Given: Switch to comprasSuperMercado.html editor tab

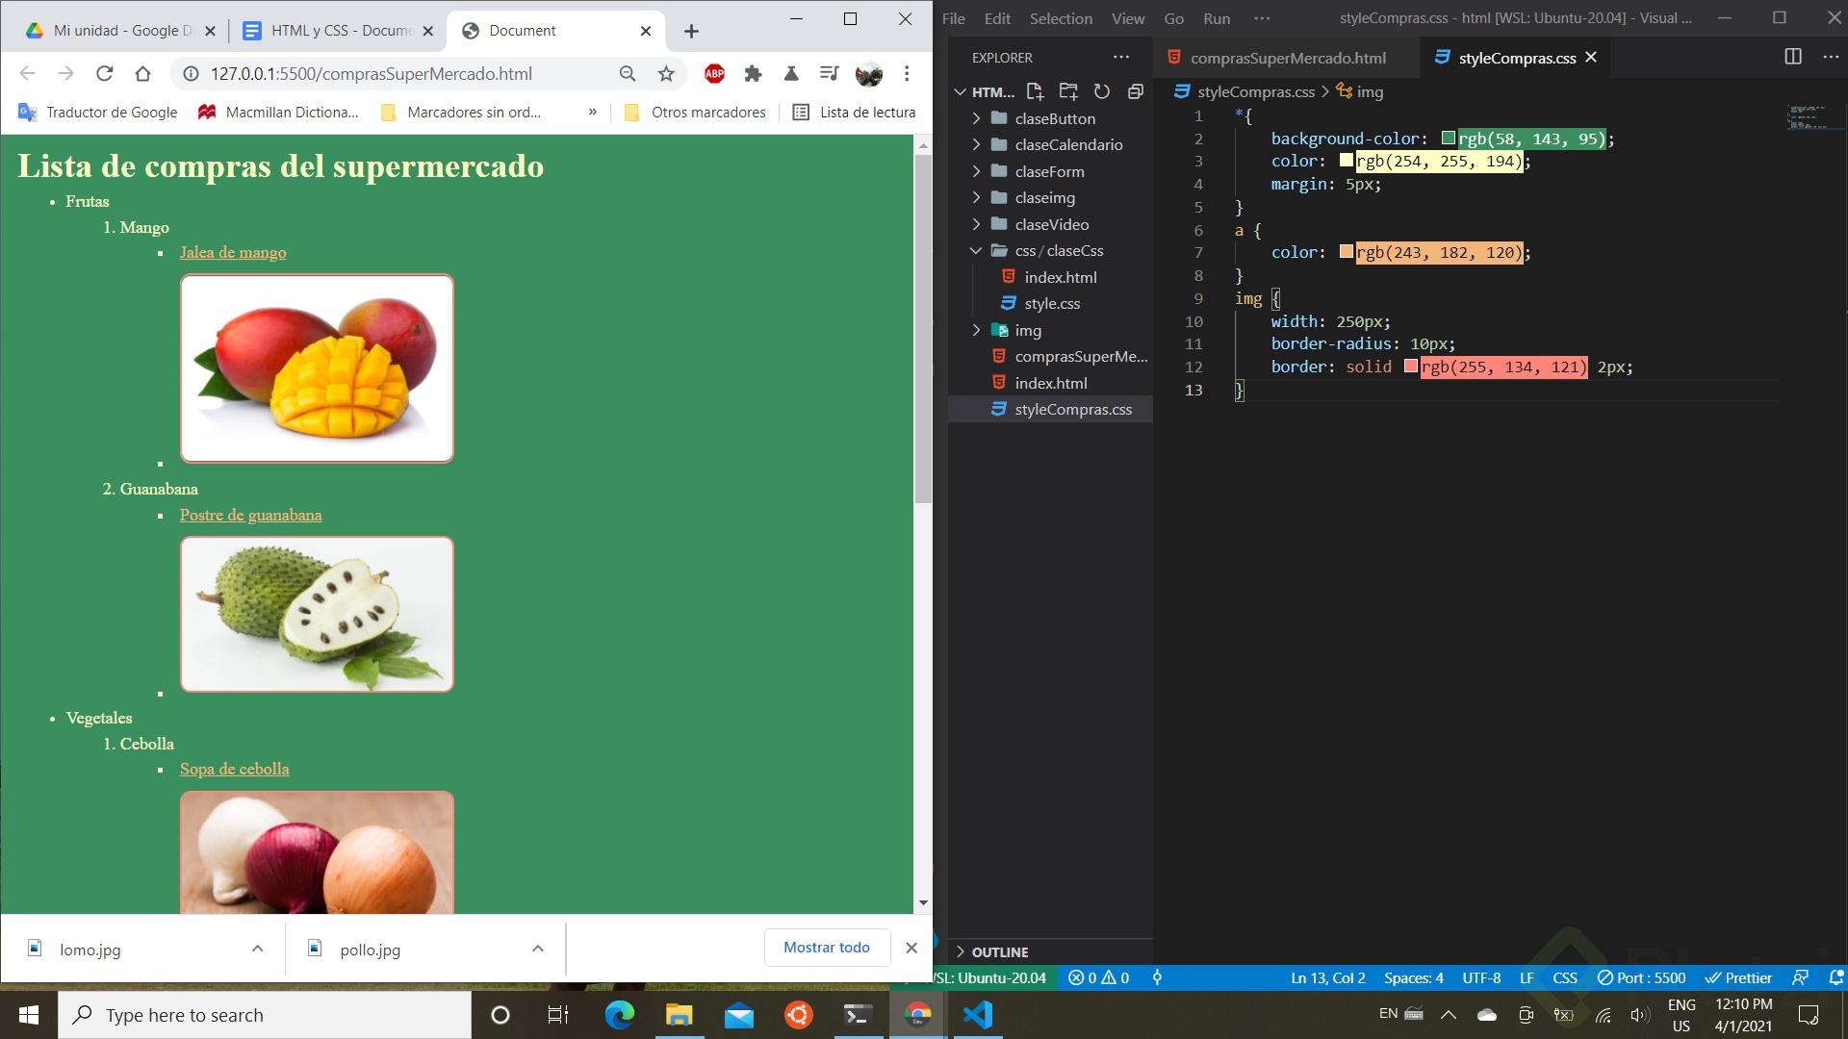Looking at the screenshot, I should click(1287, 58).
